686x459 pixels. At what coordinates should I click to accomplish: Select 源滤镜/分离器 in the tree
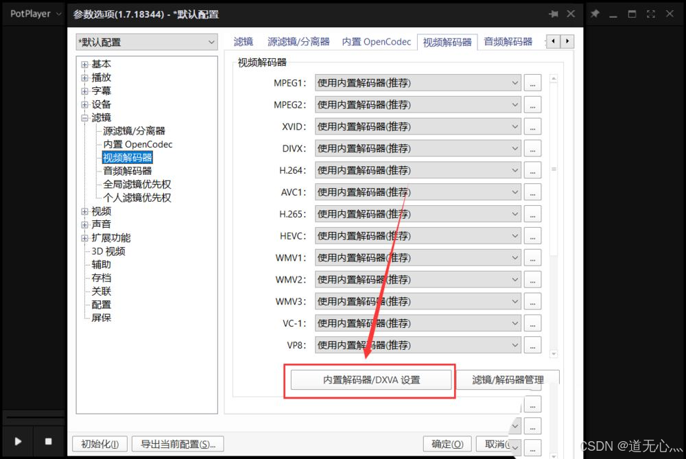tap(134, 131)
